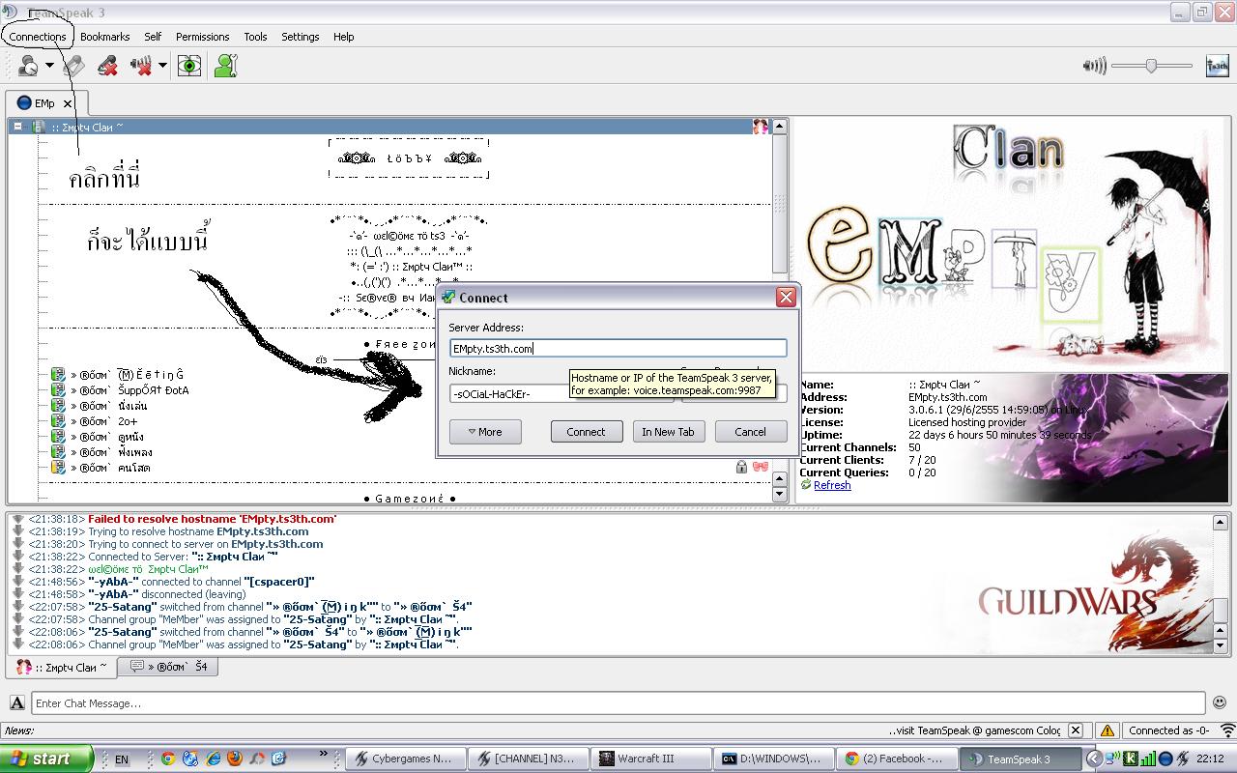Open Firefox from quick launch bar

235,759
